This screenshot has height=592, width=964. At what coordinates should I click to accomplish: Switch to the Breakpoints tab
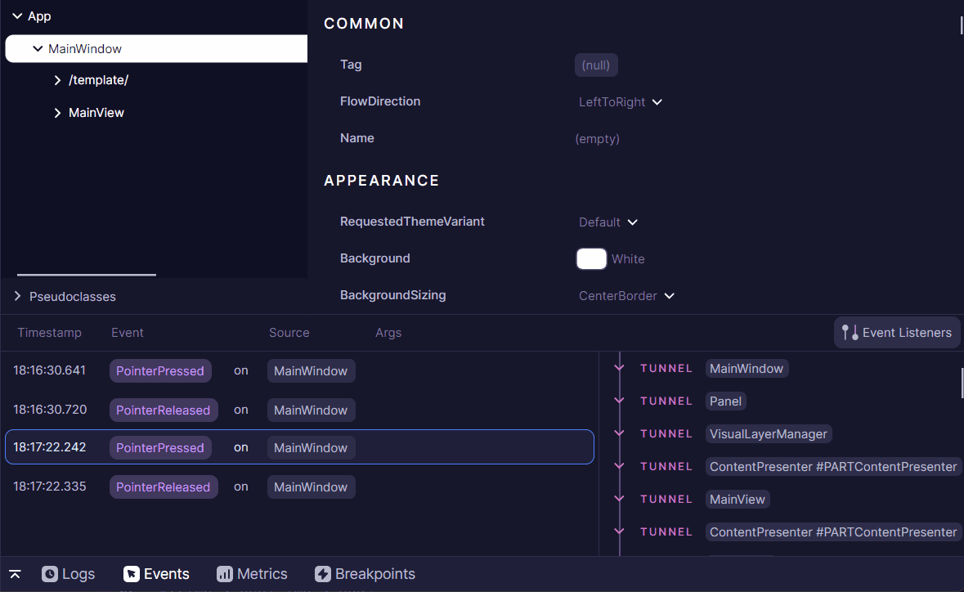(365, 574)
